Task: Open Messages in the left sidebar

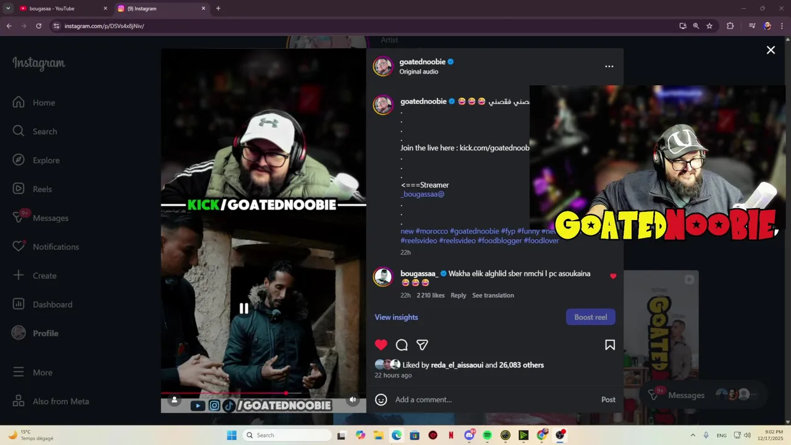Action: (41, 218)
